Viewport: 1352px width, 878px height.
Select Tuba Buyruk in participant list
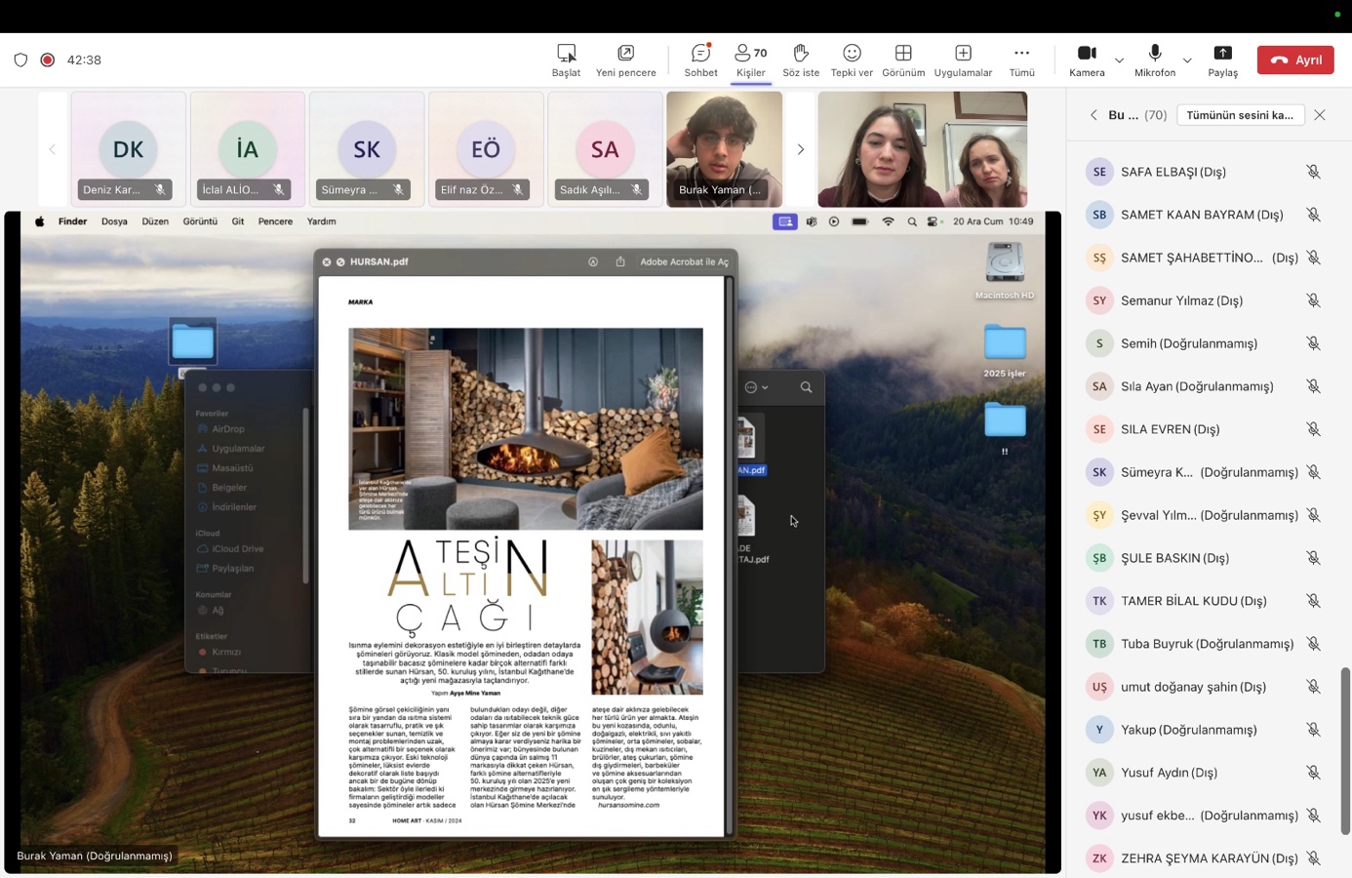(x=1205, y=644)
